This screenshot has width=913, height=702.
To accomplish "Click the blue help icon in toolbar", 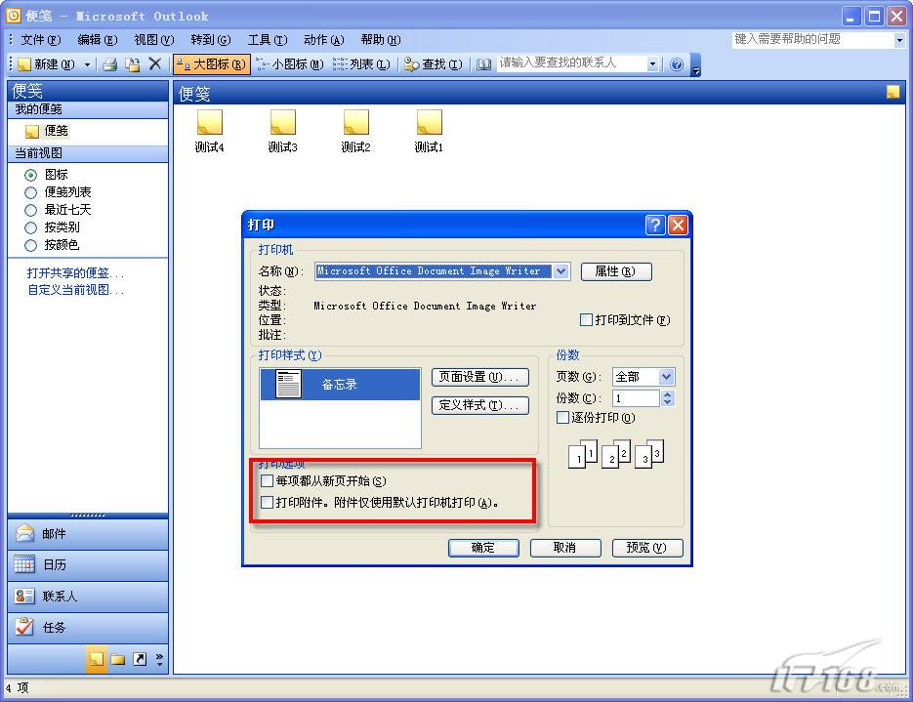I will (677, 64).
